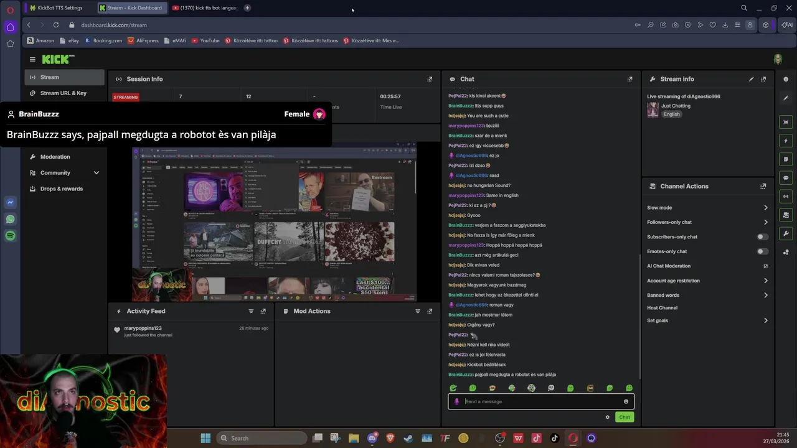Click the stream preview thumbnail
797x448 pixels.
pos(274,222)
